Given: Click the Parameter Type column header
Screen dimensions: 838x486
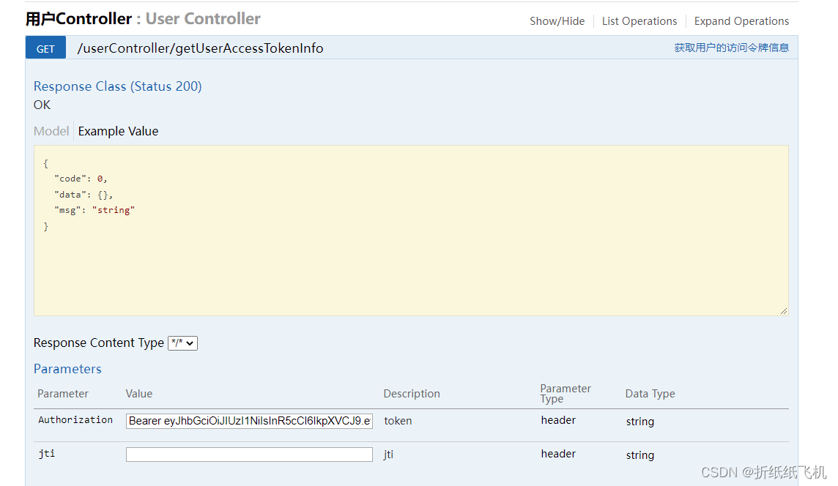Looking at the screenshot, I should 566,393.
